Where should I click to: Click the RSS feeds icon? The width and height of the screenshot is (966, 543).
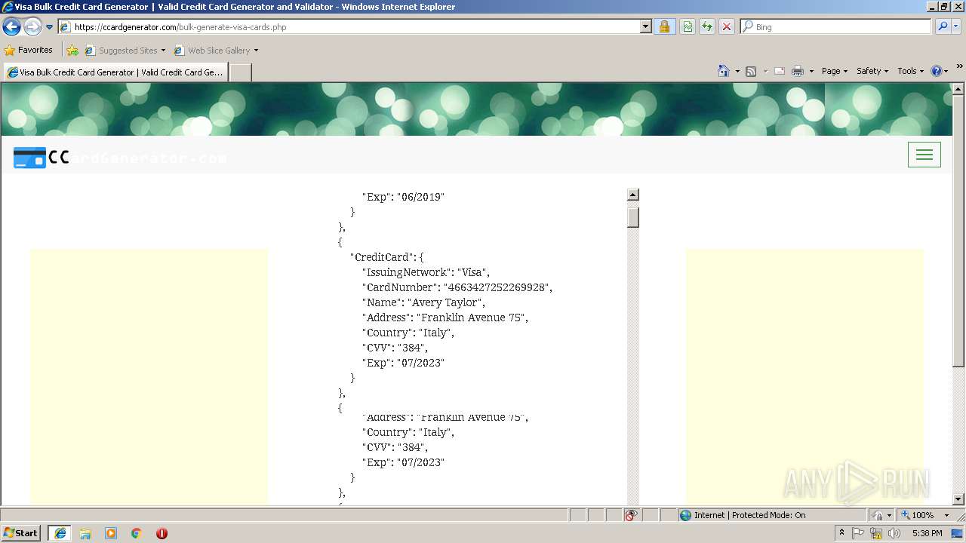751,71
